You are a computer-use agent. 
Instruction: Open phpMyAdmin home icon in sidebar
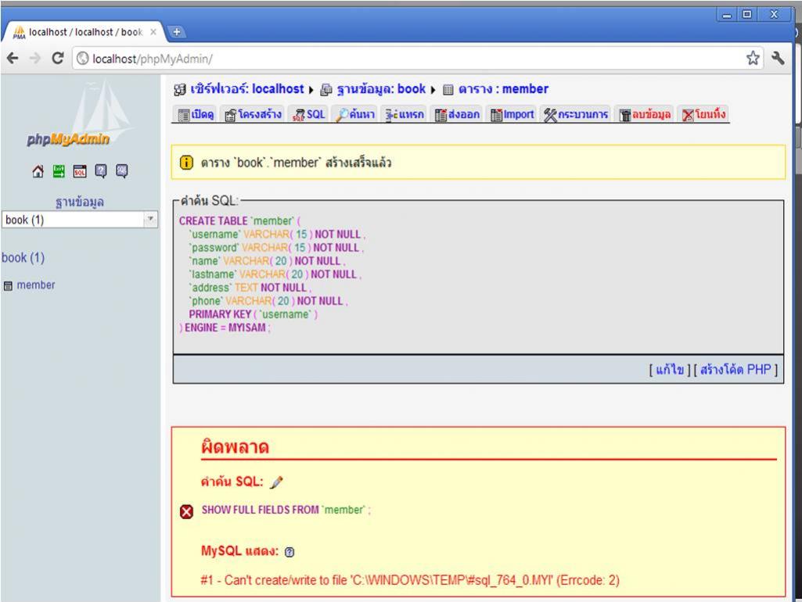coord(38,171)
